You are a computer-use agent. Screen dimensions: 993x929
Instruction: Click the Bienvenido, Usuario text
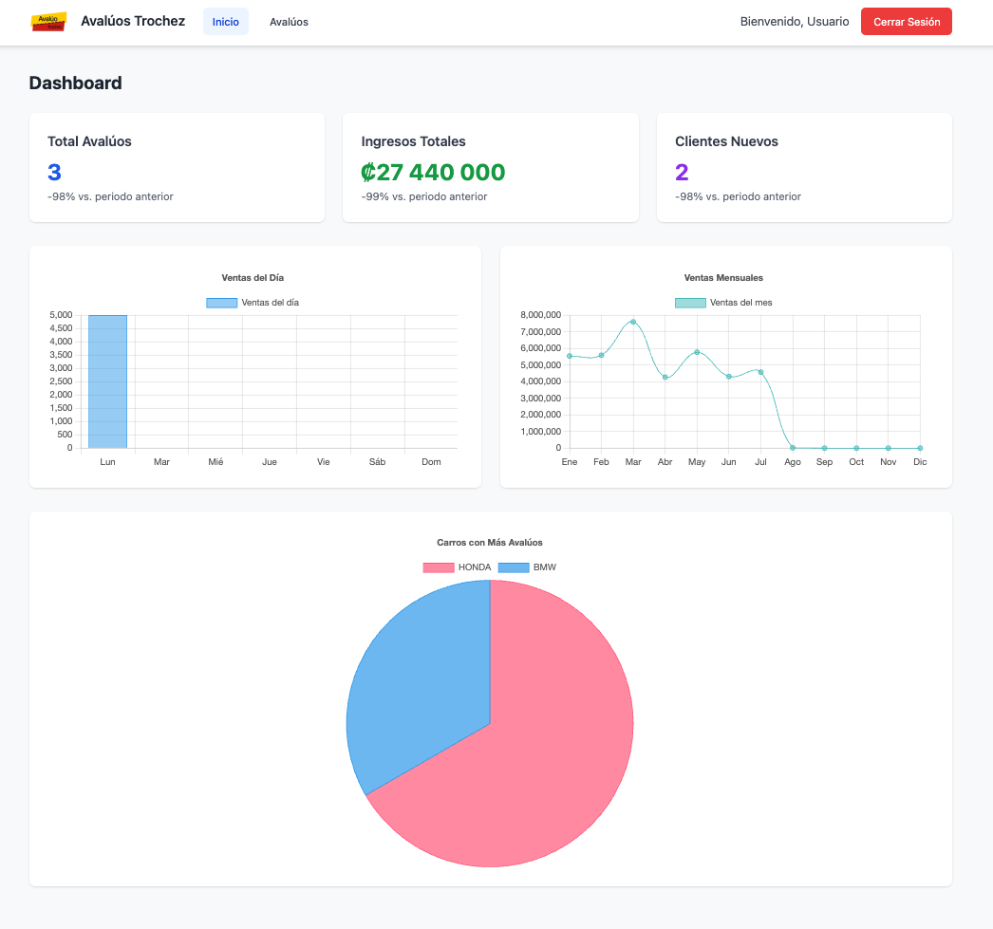pyautogui.click(x=794, y=21)
